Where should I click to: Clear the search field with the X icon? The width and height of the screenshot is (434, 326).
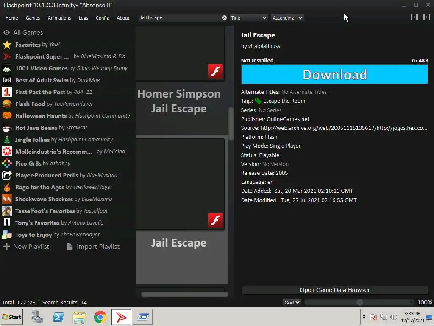(x=224, y=18)
